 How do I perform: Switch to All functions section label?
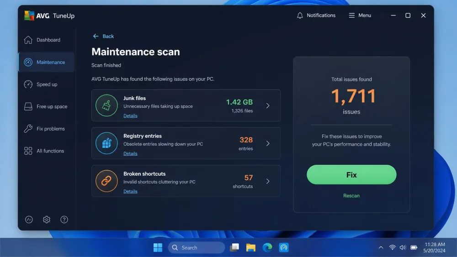pyautogui.click(x=50, y=151)
